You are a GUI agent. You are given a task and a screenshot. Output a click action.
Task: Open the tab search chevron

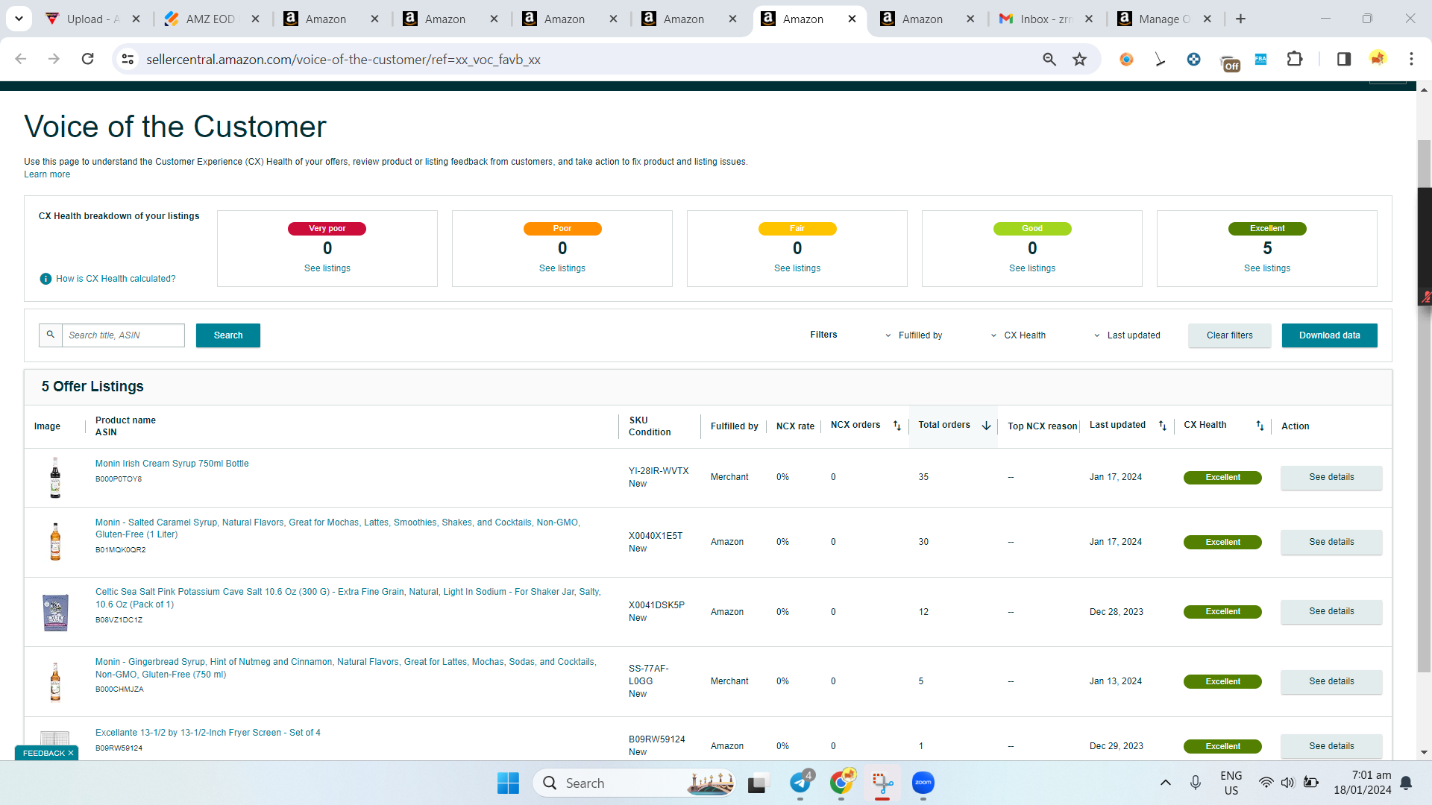coord(19,19)
